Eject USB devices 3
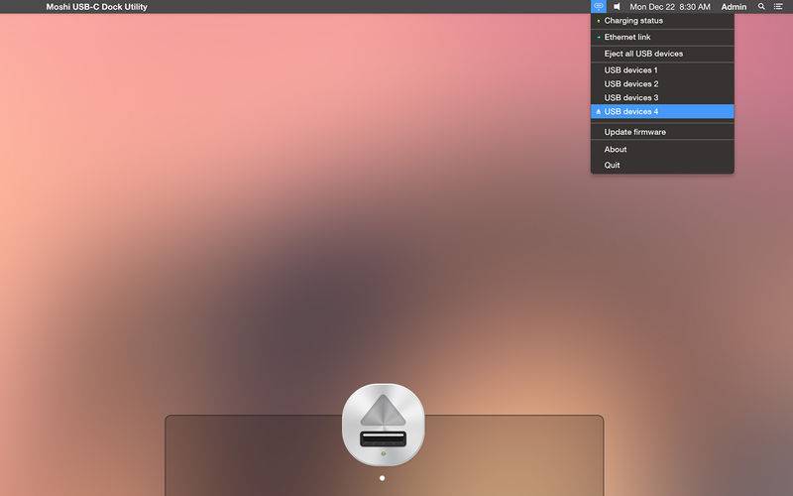Screen dimensions: 793x496 pyautogui.click(x=662, y=97)
